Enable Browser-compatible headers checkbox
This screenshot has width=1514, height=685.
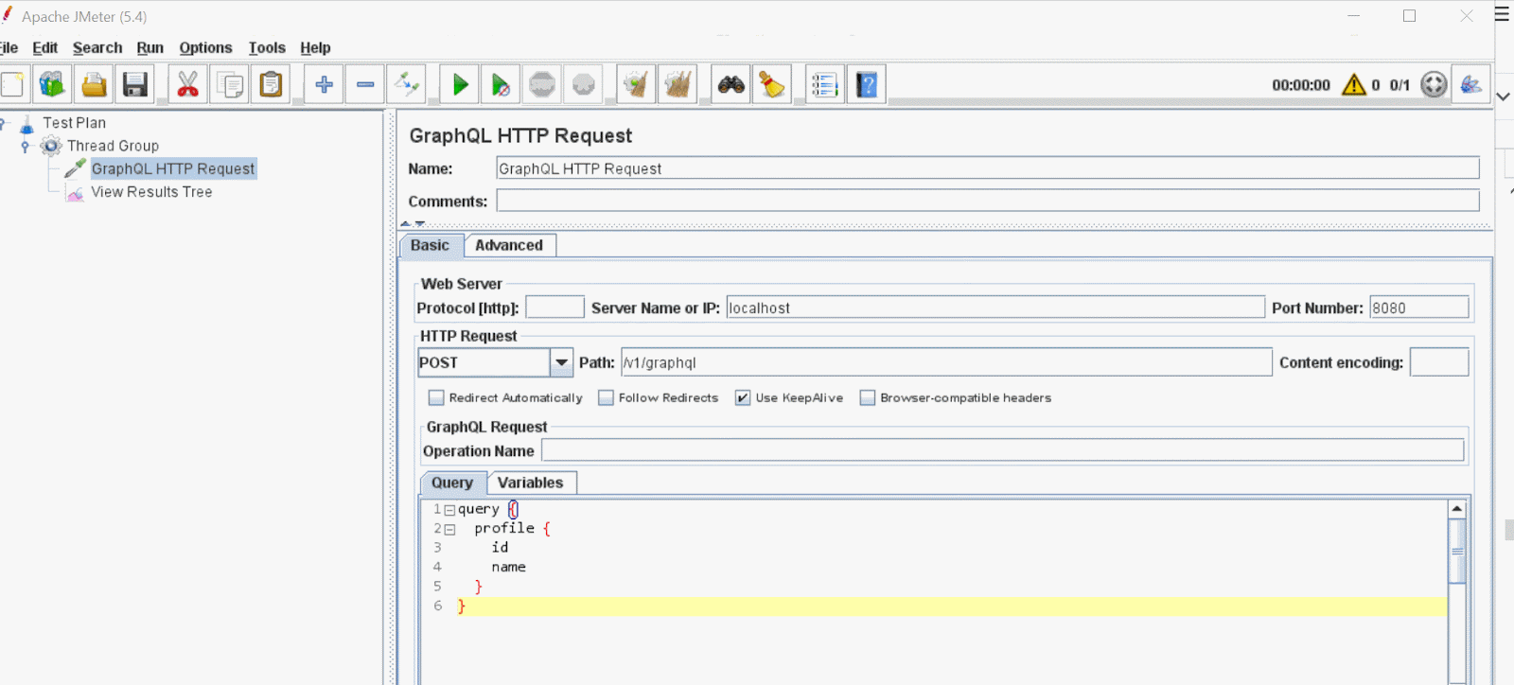tap(868, 398)
